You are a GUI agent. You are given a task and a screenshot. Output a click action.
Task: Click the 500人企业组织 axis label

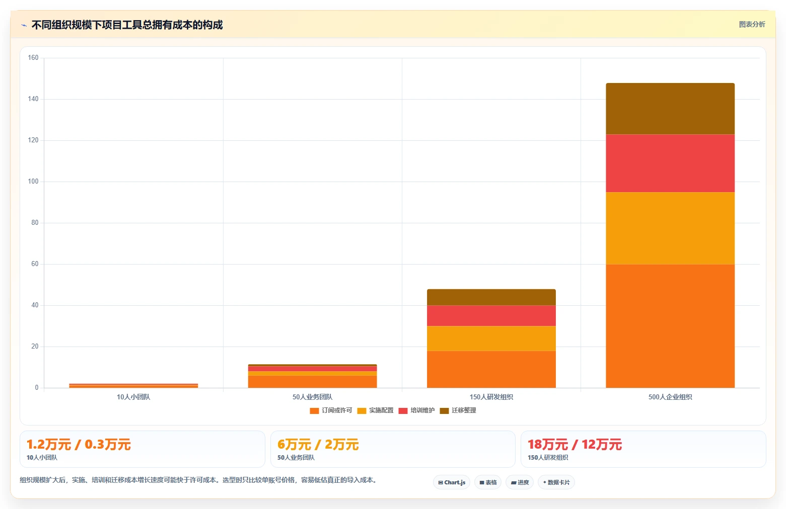(670, 397)
